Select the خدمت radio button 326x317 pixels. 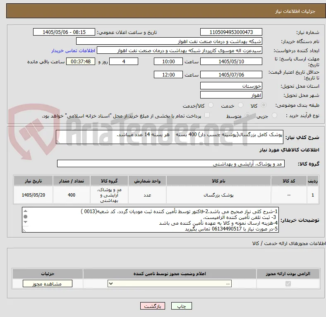240,105
